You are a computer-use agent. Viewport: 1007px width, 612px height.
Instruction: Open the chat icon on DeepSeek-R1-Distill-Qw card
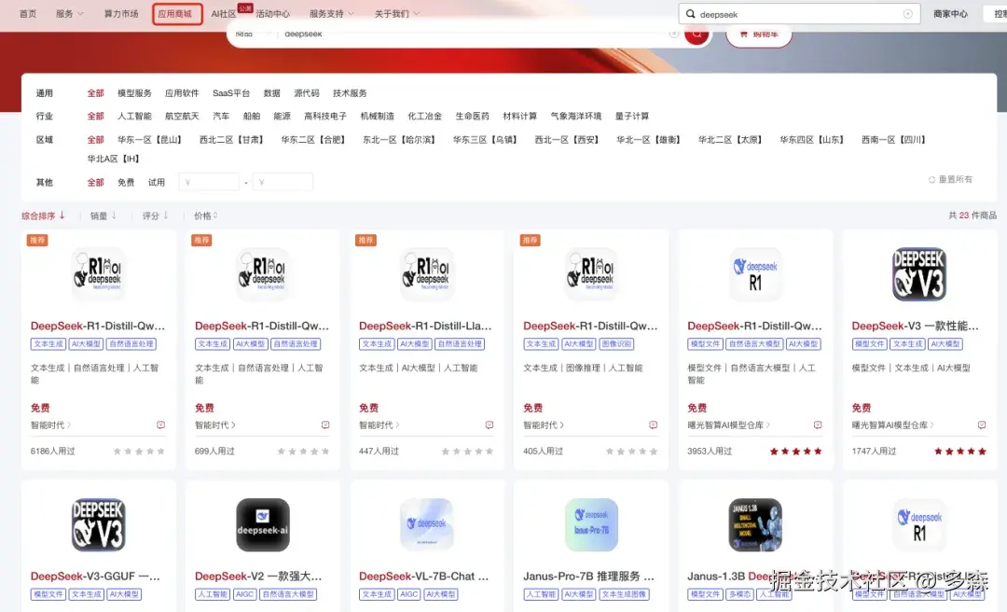tap(160, 424)
